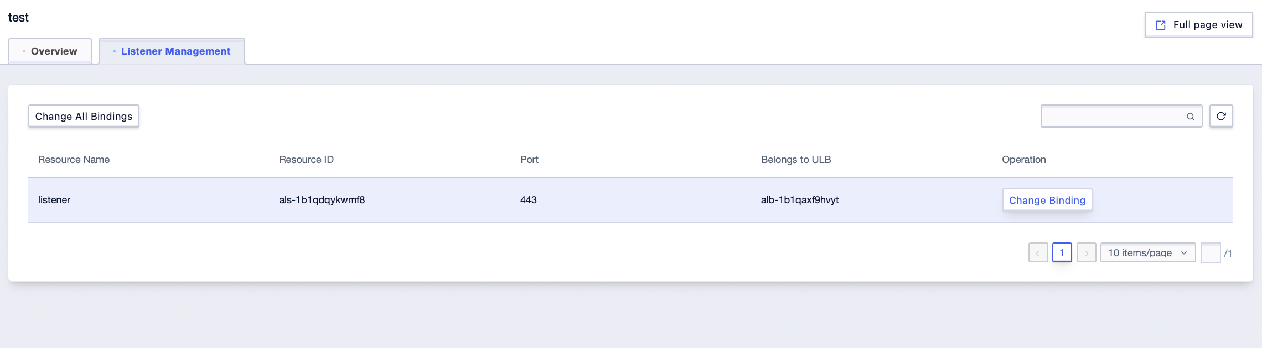This screenshot has height=348, width=1262.
Task: Go to next page arrow
Action: coord(1086,253)
